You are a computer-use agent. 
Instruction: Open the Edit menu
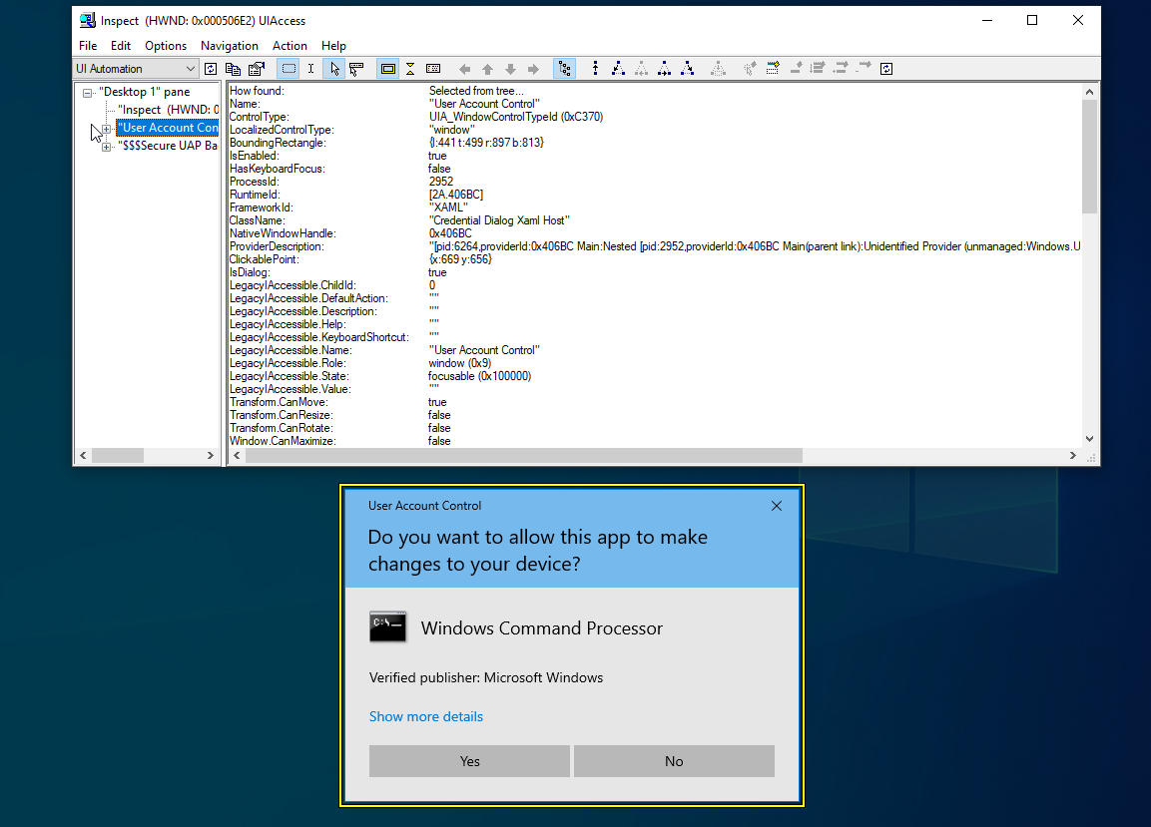click(x=121, y=46)
